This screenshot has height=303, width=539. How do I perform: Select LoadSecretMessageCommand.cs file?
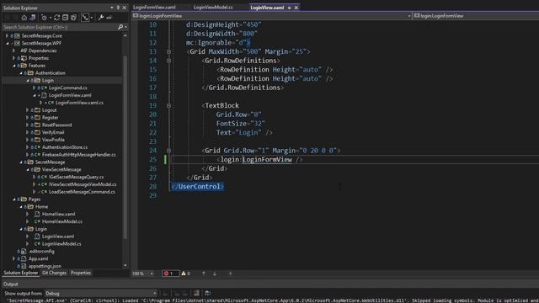pyautogui.click(x=82, y=192)
